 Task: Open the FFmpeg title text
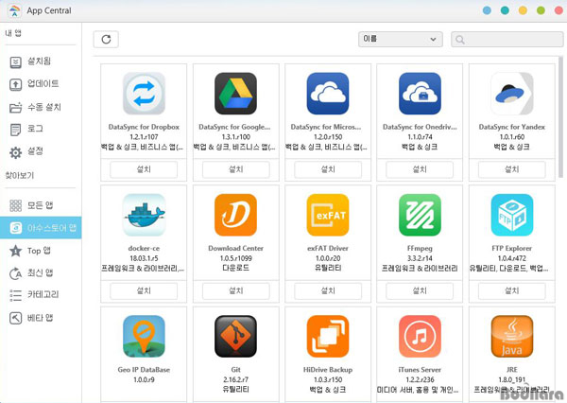coord(420,249)
